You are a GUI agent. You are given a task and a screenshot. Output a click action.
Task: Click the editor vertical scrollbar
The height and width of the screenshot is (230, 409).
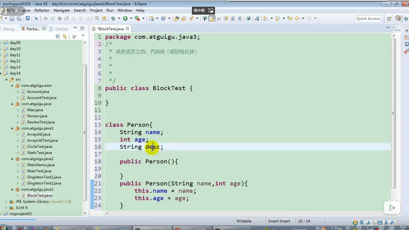pos(393,113)
